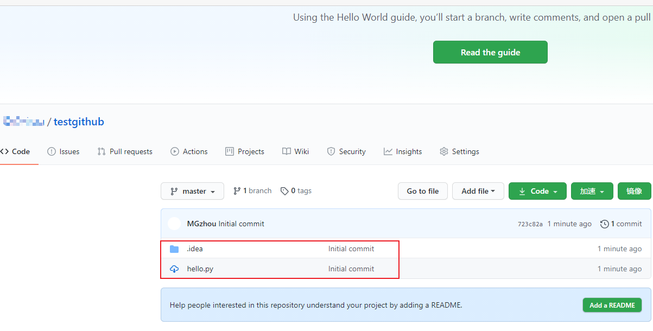Click 1 minute ago in hello.py row
The height and width of the screenshot is (331, 653).
620,269
